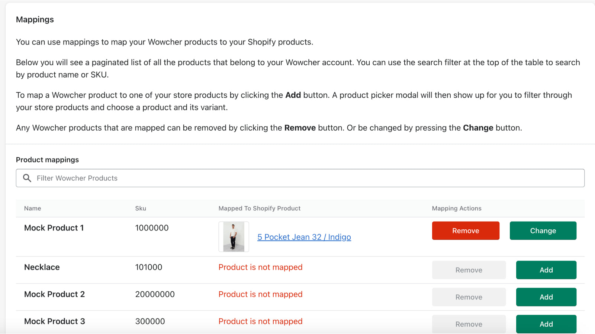The image size is (595, 334).
Task: Sort the table by the Sku column
Action: (x=141, y=208)
